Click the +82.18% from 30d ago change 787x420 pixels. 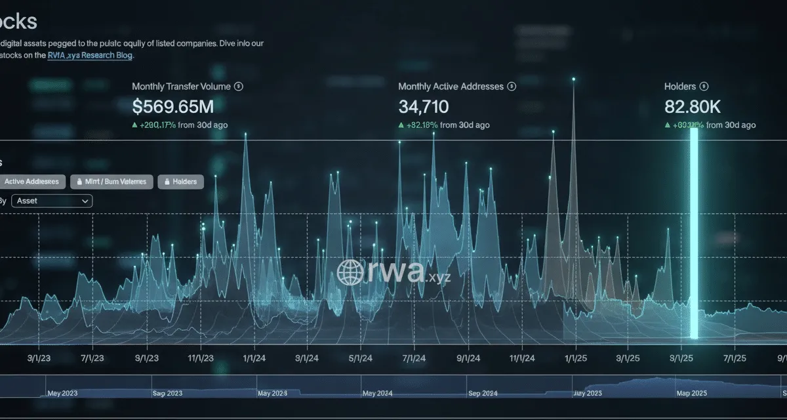pyautogui.click(x=444, y=125)
